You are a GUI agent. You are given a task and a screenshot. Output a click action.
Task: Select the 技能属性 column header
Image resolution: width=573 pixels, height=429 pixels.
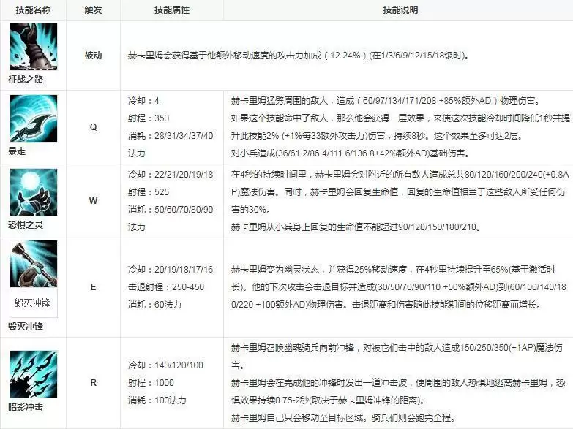pos(172,10)
